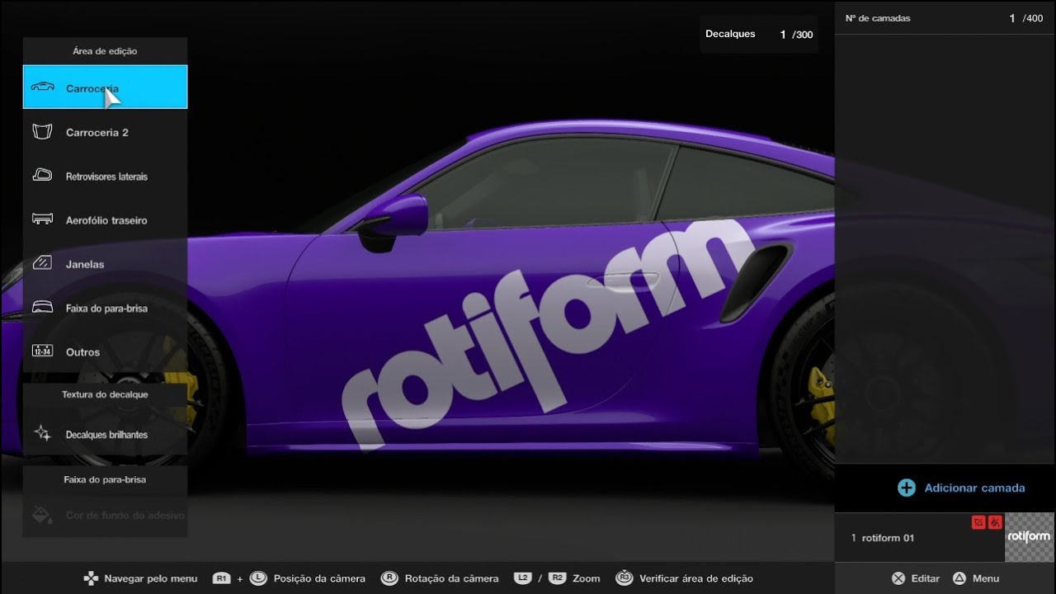The height and width of the screenshot is (594, 1056).
Task: Select rotiform 01 layer row
Action: click(919, 537)
